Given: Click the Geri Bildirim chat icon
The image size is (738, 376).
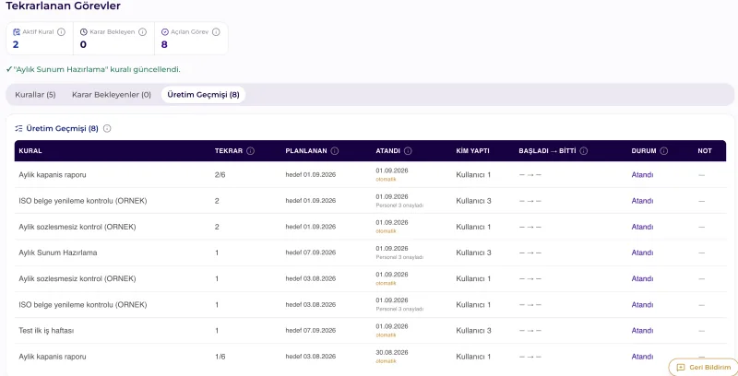Looking at the screenshot, I should tap(680, 368).
